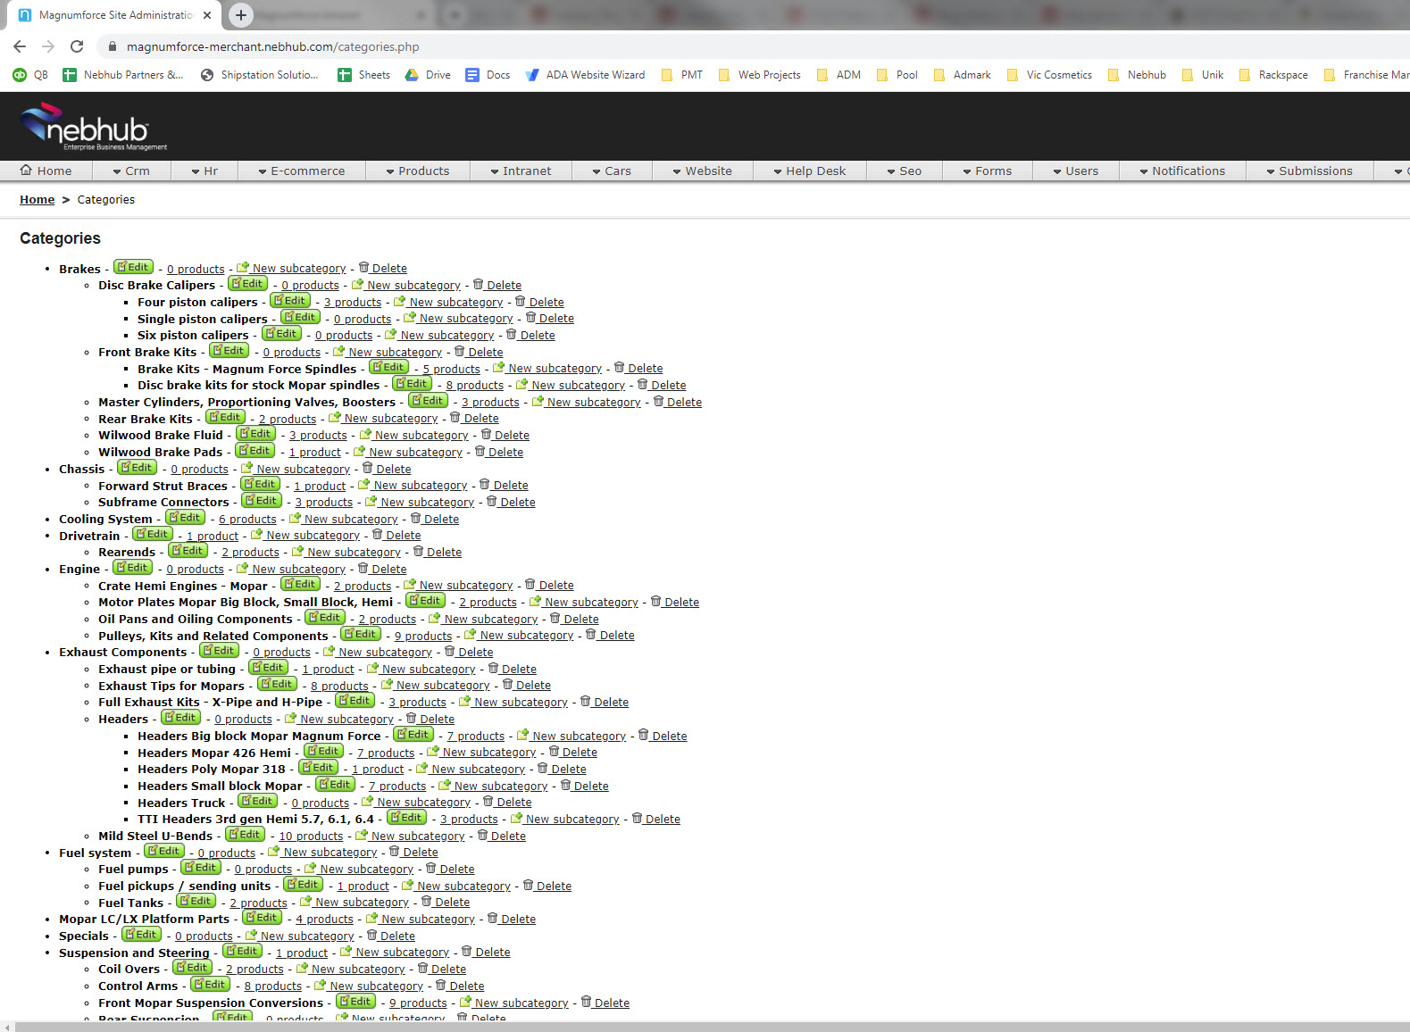1410x1032 pixels.
Task: Click site info lock icon in address bar
Action: point(112,46)
